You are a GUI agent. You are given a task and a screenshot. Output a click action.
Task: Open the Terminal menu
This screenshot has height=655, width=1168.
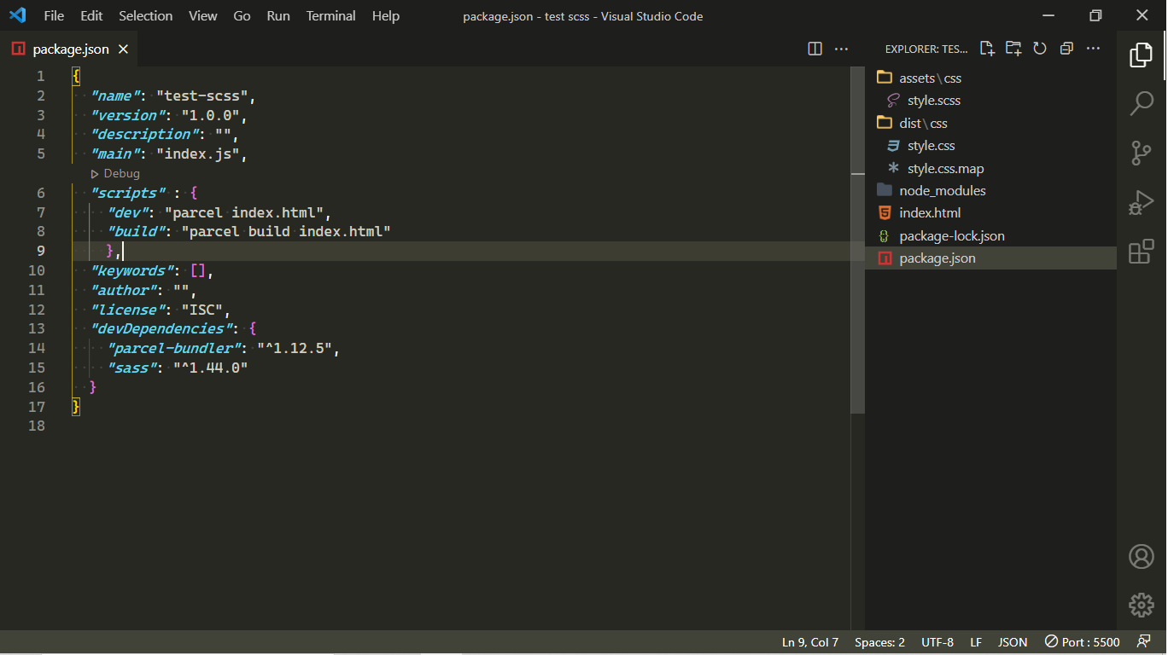331,16
